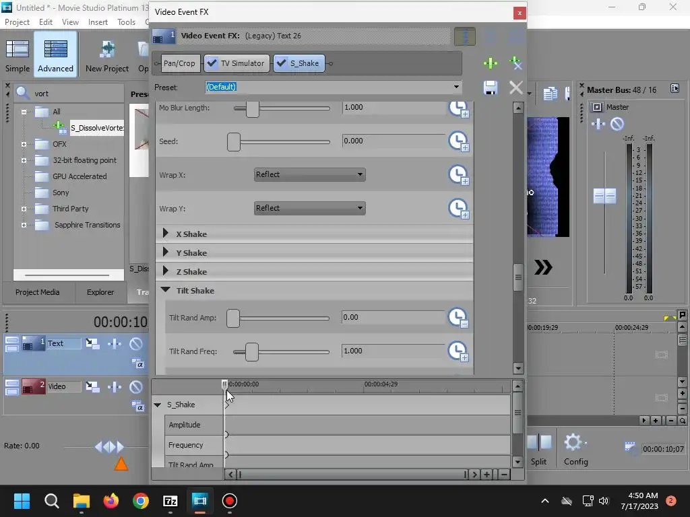This screenshot has height=517, width=690.
Task: Toggle compositing mode on Video track 2
Action: (137, 406)
